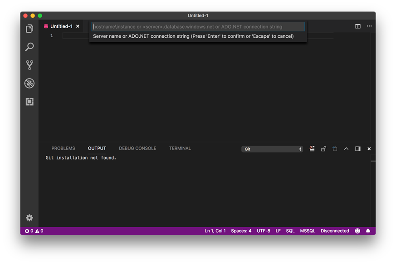
Task: Click the Git installation not found message
Action: [81, 158]
